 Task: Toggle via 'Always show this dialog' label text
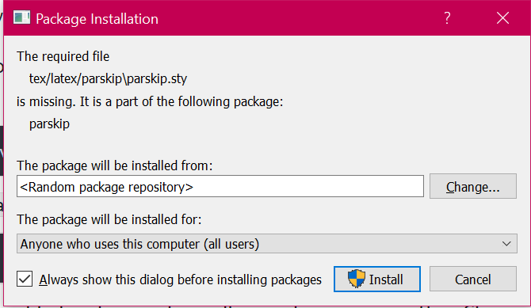pyautogui.click(x=180, y=280)
